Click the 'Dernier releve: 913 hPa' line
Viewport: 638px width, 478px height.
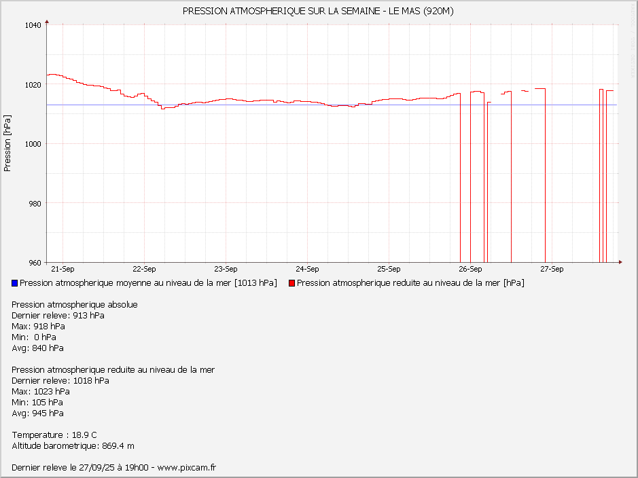click(58, 316)
